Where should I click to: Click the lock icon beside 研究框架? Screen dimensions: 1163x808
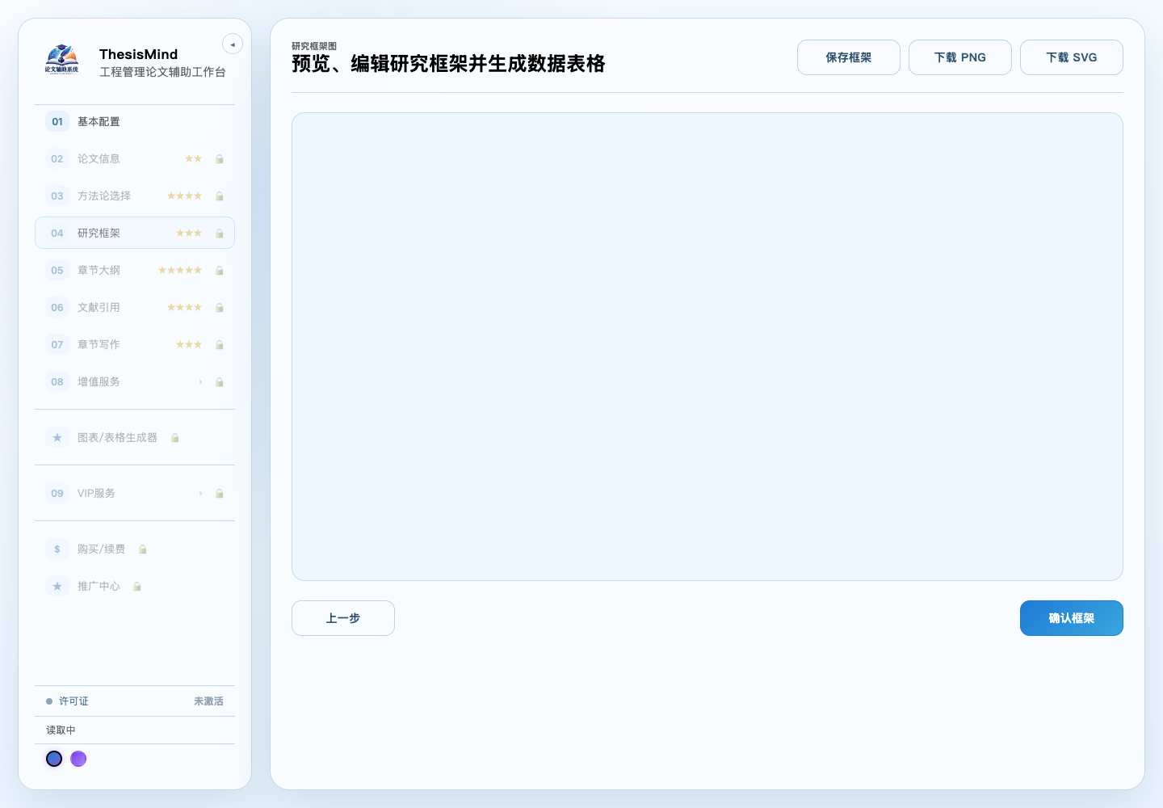(x=220, y=234)
